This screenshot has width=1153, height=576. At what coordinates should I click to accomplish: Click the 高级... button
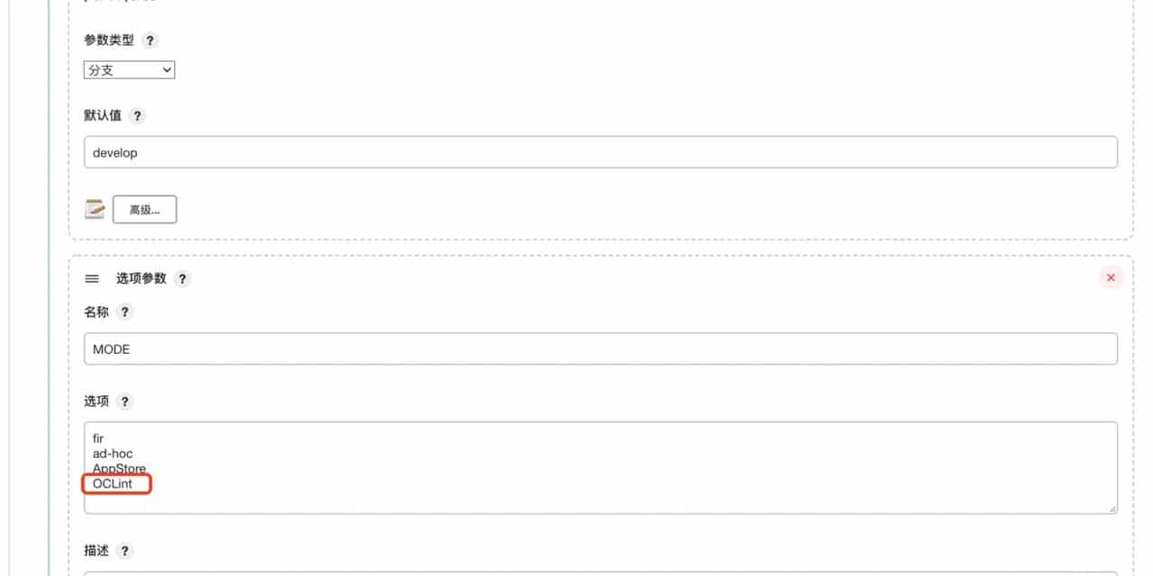144,209
